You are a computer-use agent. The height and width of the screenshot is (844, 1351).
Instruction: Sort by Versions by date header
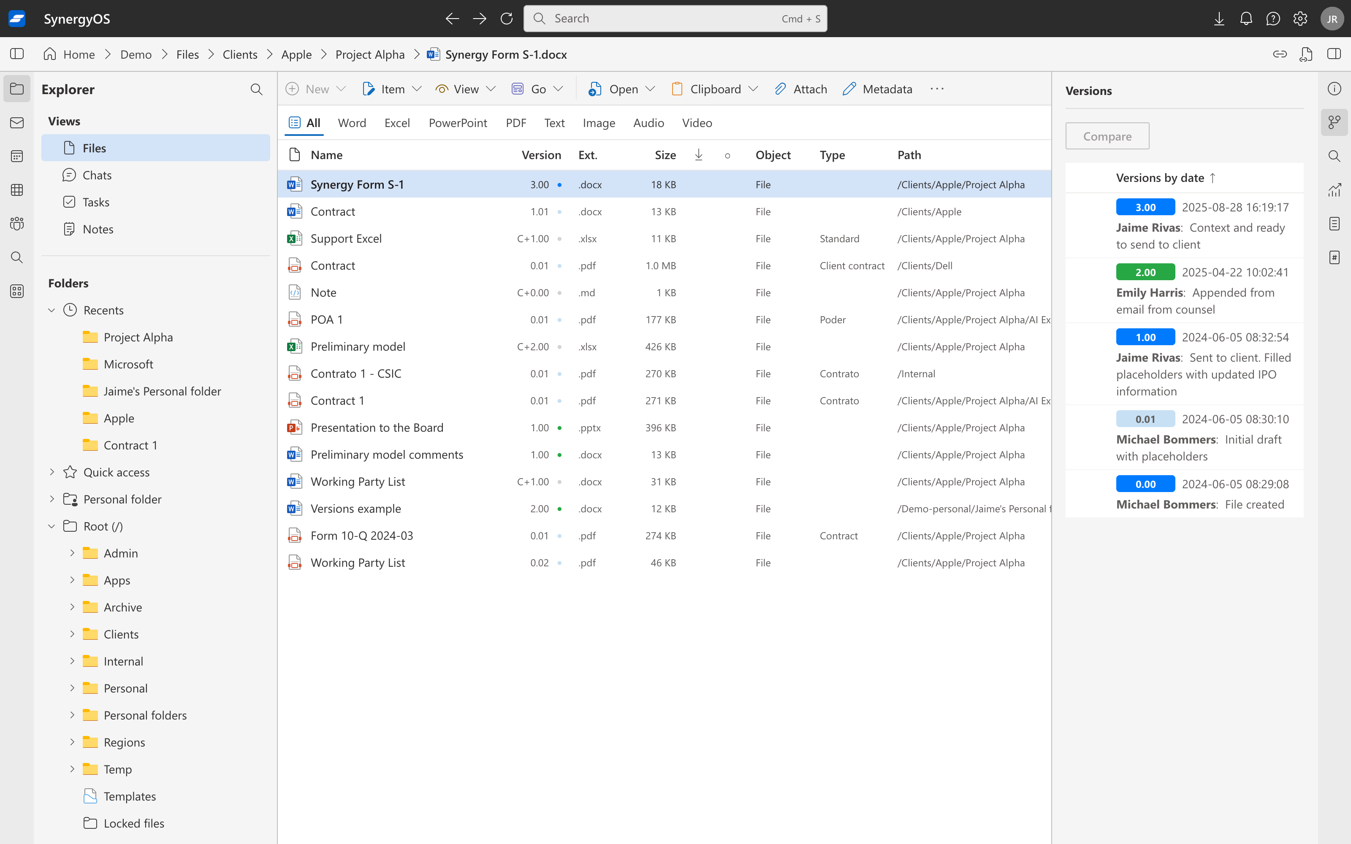coord(1166,178)
